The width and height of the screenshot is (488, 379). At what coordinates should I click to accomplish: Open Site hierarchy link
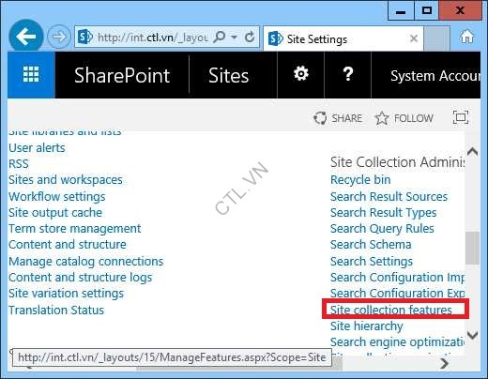(366, 326)
